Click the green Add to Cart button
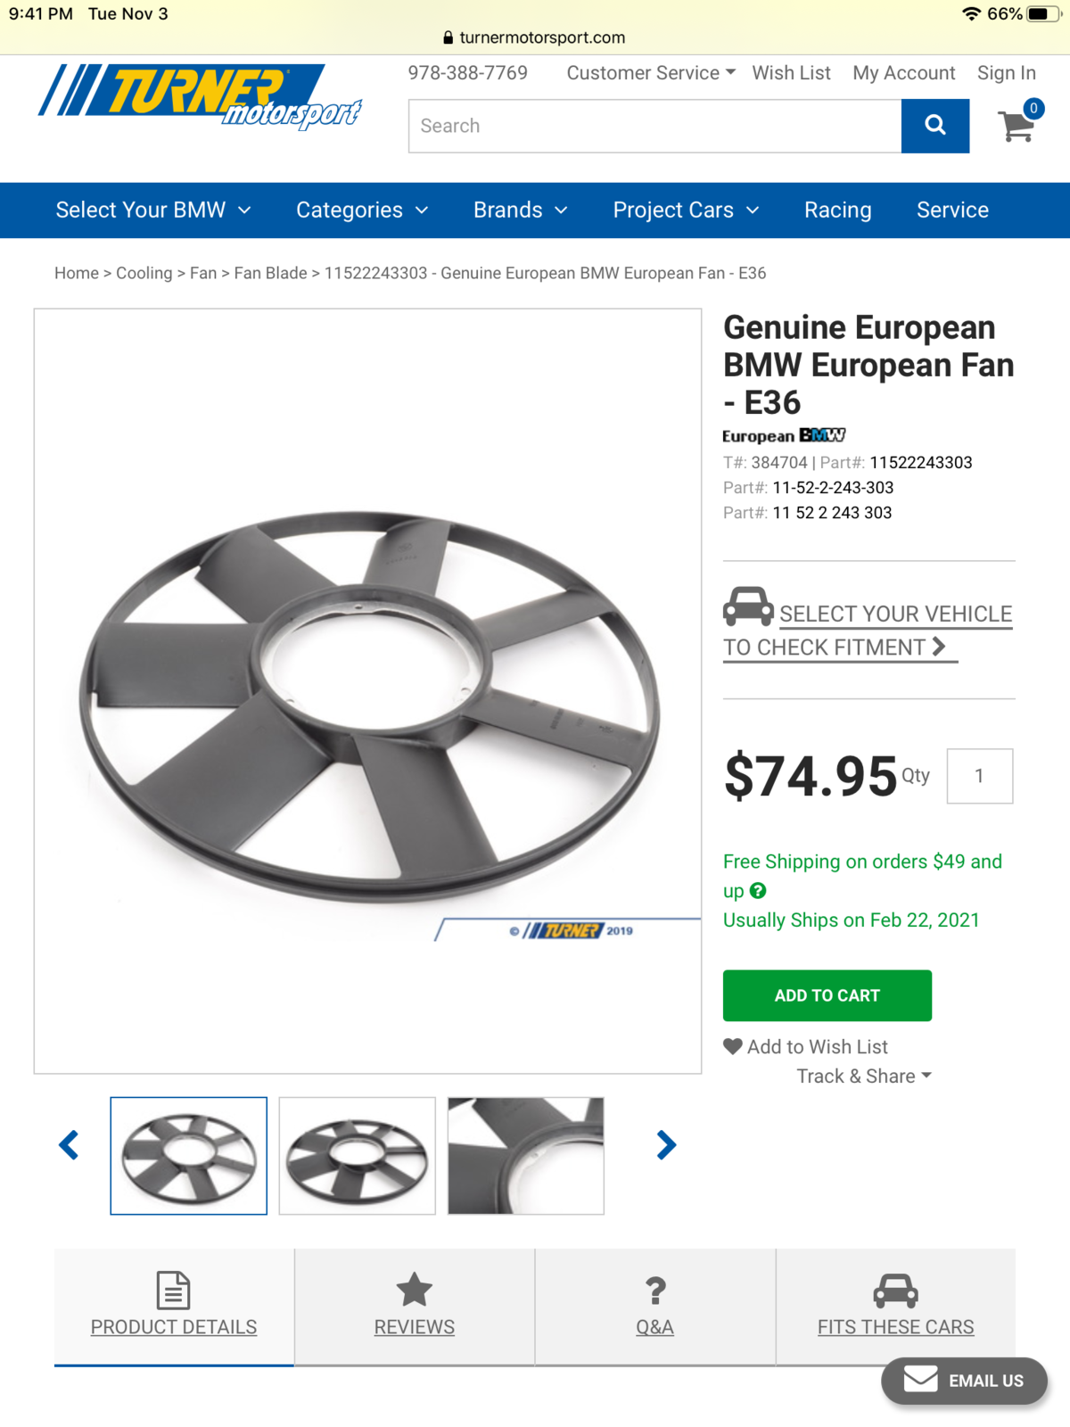This screenshot has height=1427, width=1070. point(827,995)
